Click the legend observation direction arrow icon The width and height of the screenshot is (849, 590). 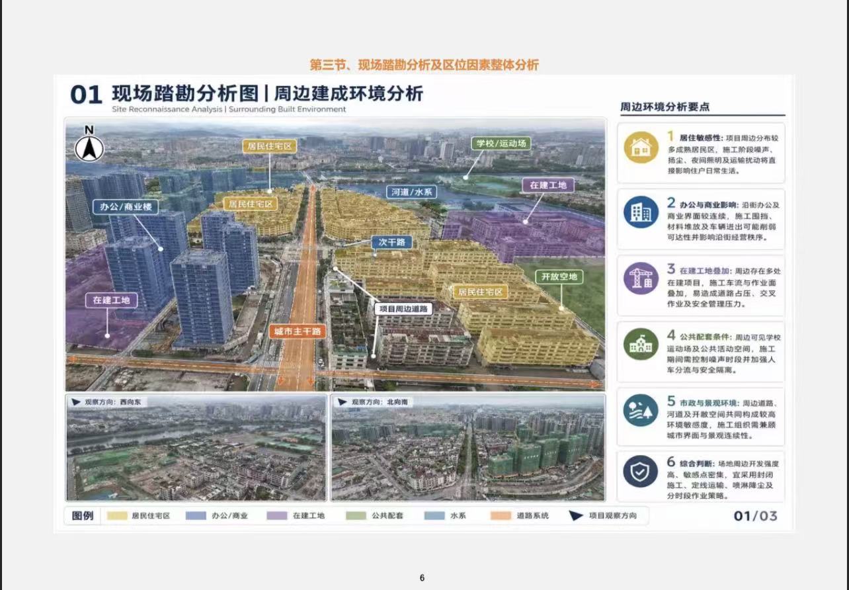(577, 515)
